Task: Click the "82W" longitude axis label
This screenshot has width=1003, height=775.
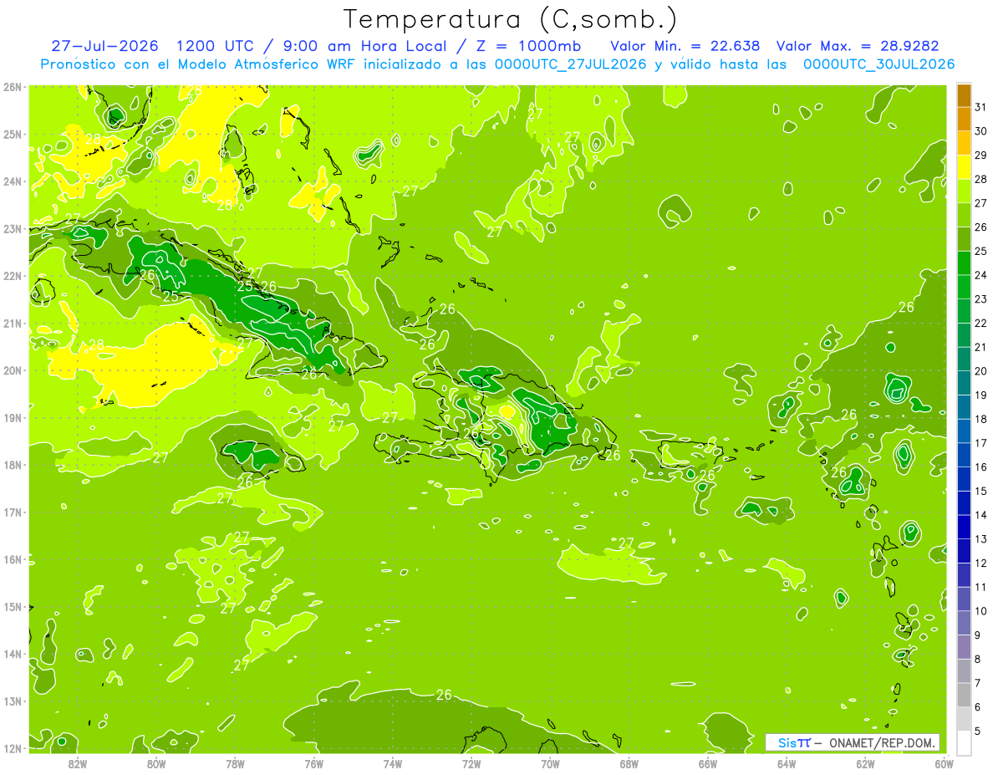Action: pyautogui.click(x=77, y=763)
